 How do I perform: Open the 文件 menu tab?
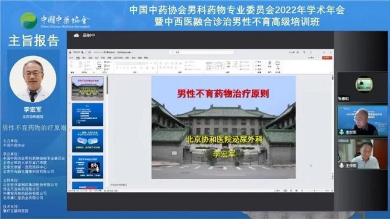[71, 58]
